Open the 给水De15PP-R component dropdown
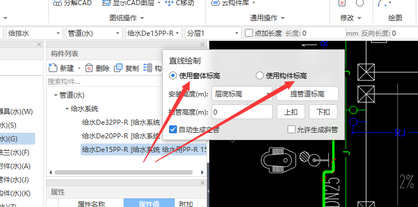 154,33
